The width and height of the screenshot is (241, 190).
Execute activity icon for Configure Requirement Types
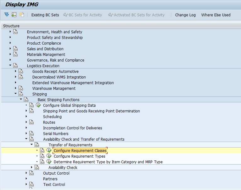[49, 156]
